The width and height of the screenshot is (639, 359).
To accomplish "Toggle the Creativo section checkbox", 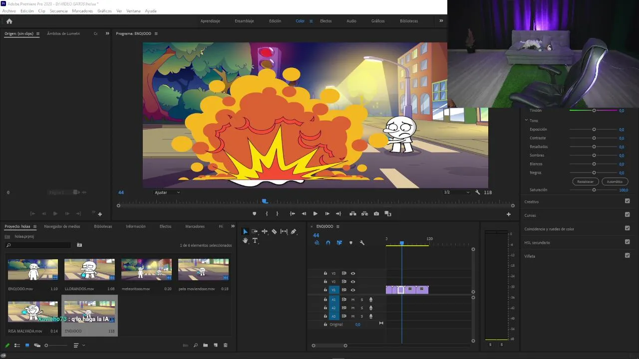I will pos(628,201).
